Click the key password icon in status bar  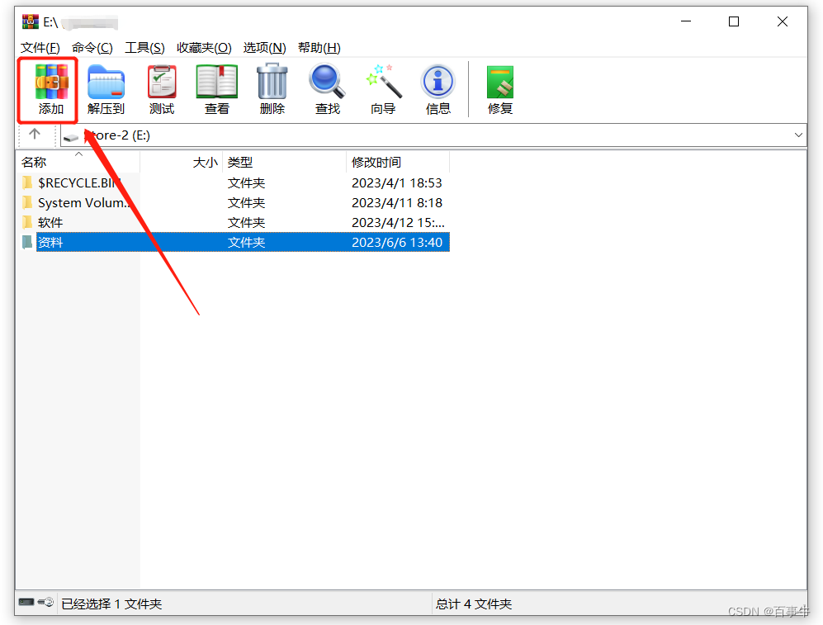click(x=45, y=602)
